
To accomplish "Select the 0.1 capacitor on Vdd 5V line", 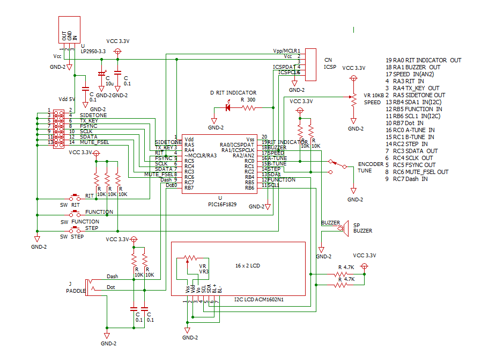I will click(85, 89).
